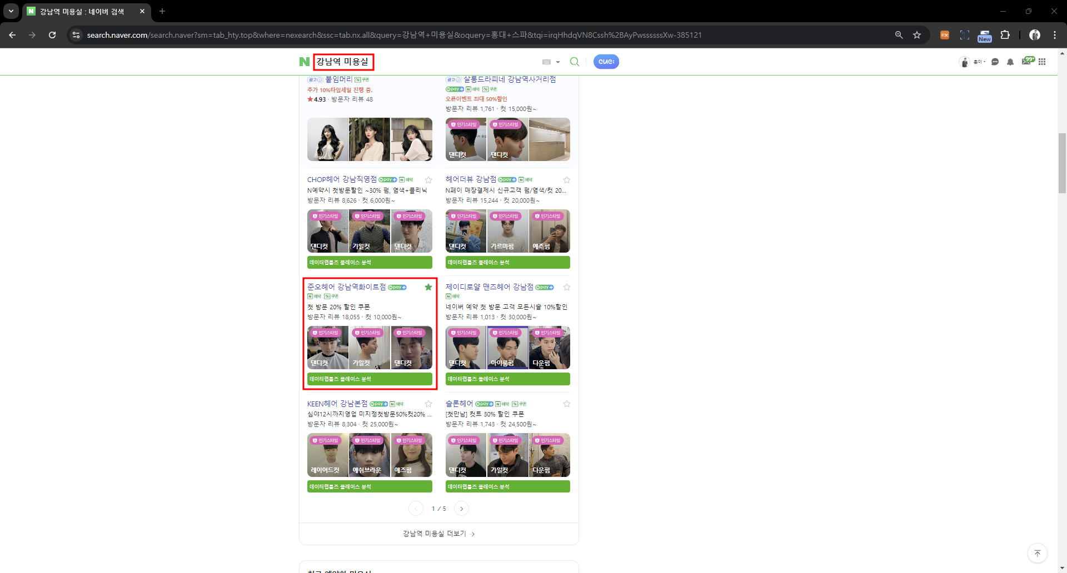This screenshot has height=573, width=1067.
Task: Open 애쉬브라운 thumbnail under KEEN헤어
Action: [370, 455]
